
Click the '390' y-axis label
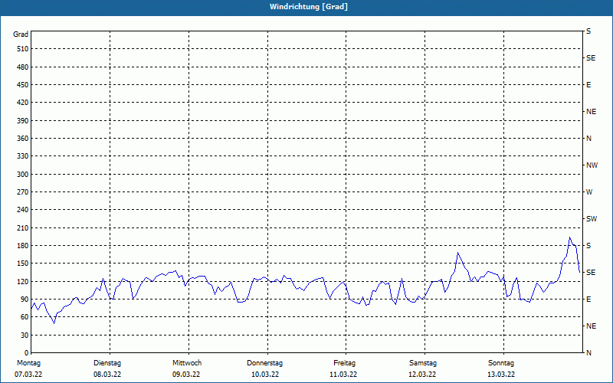point(23,121)
